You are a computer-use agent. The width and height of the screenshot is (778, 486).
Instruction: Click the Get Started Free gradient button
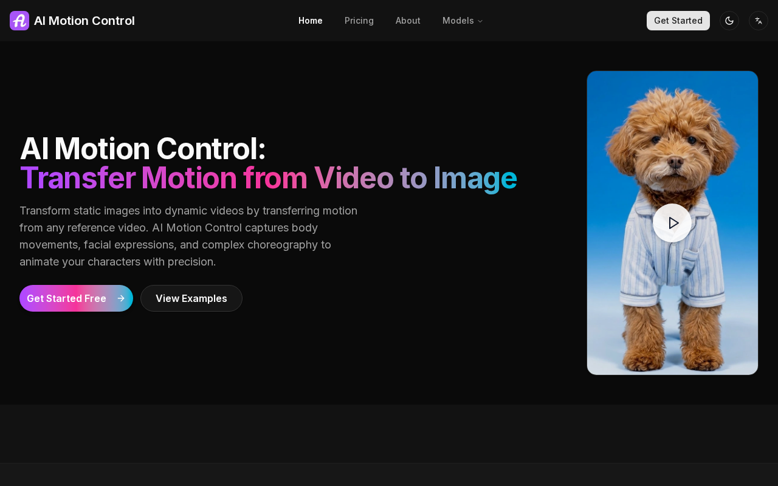click(x=67, y=298)
